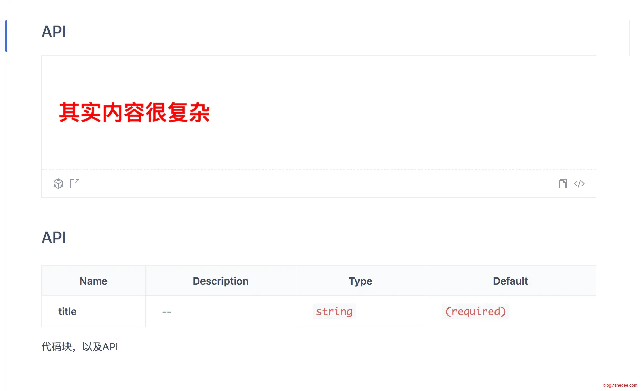Select the Name column header
The image size is (641, 391).
point(93,281)
